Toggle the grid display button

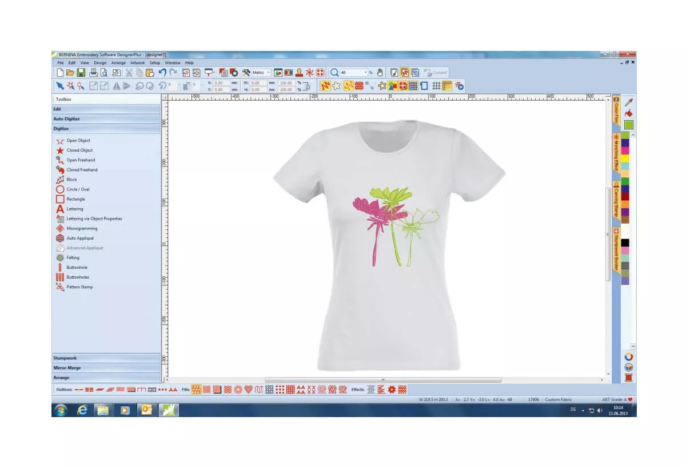[x=436, y=86]
